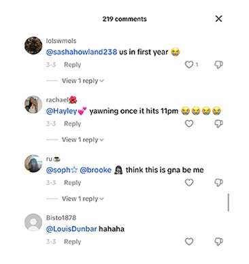249x264 pixels.
Task: Open @LouisDunbar mention link
Action: [71, 229]
